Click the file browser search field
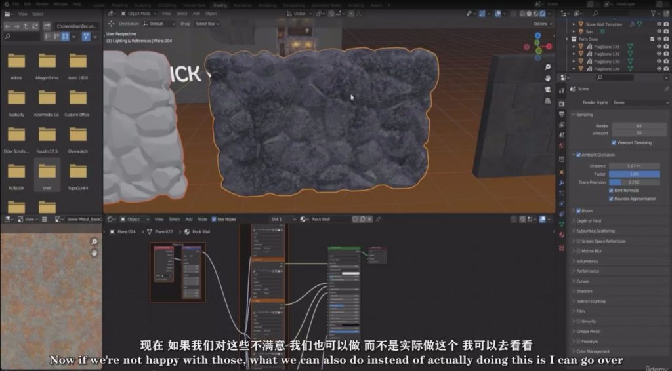Screen dimensions: 672x371 (22, 37)
